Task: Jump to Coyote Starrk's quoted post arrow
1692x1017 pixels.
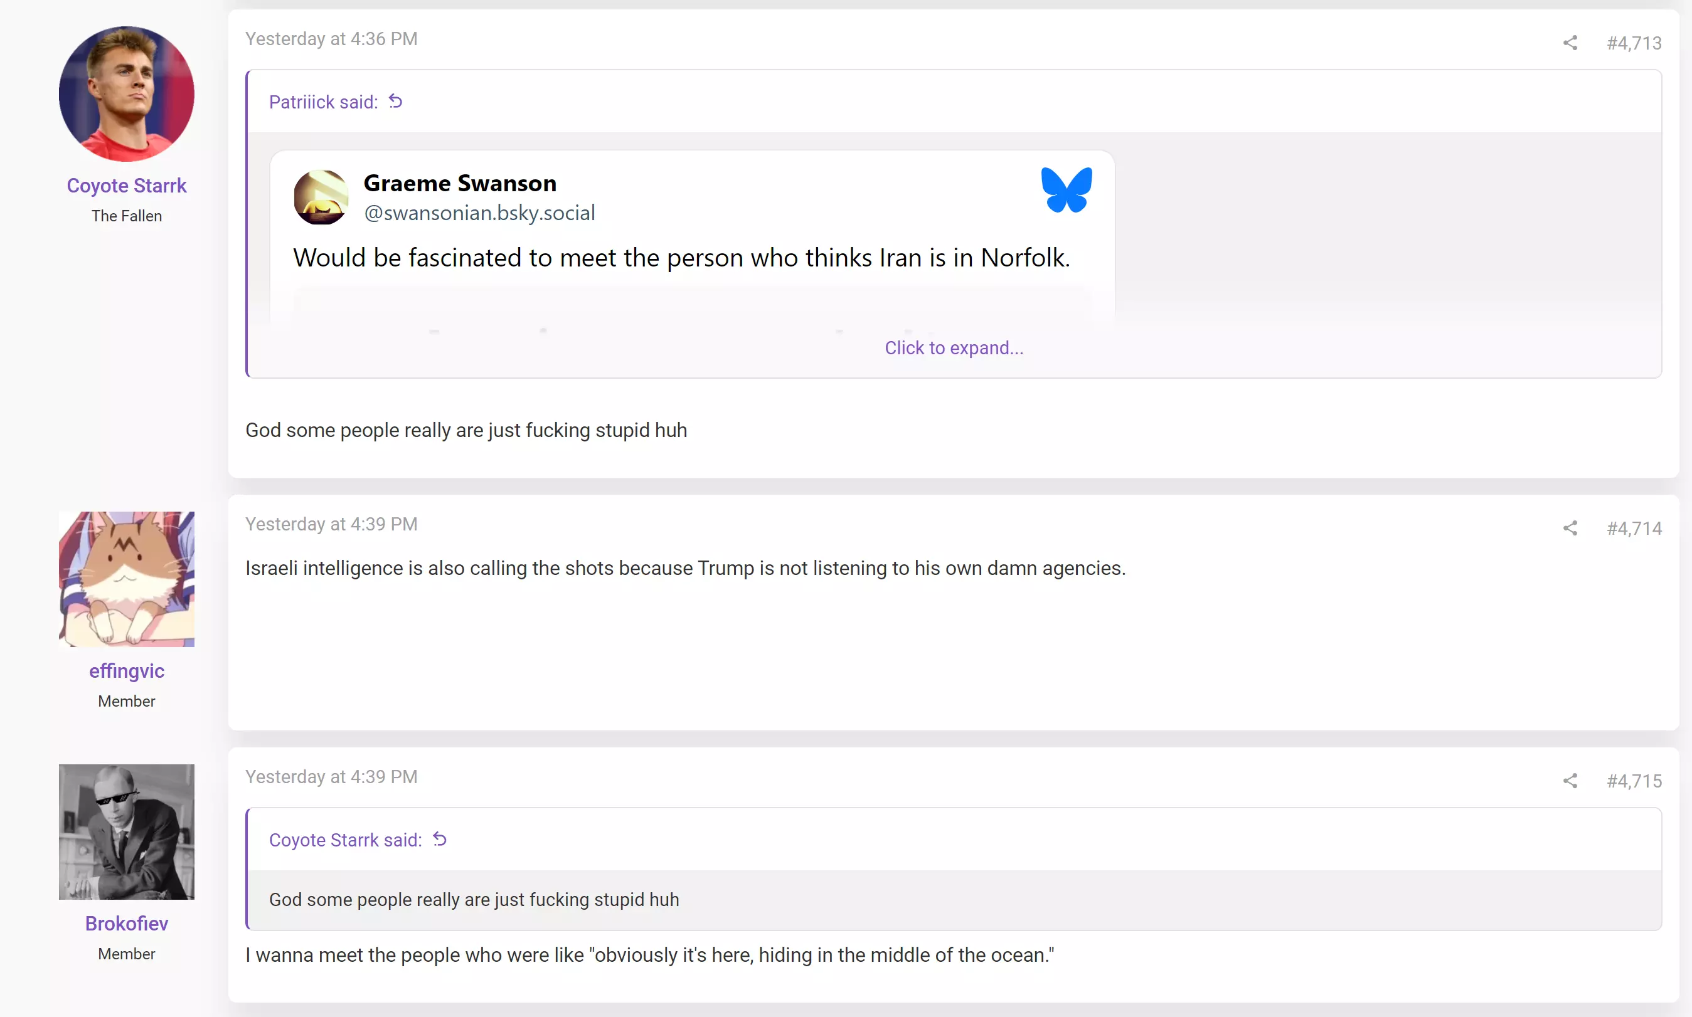Action: click(x=439, y=840)
